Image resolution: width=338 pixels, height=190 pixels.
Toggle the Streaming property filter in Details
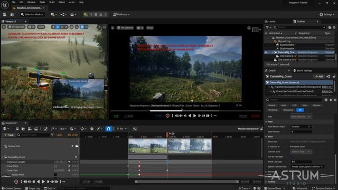[x=288, y=110]
